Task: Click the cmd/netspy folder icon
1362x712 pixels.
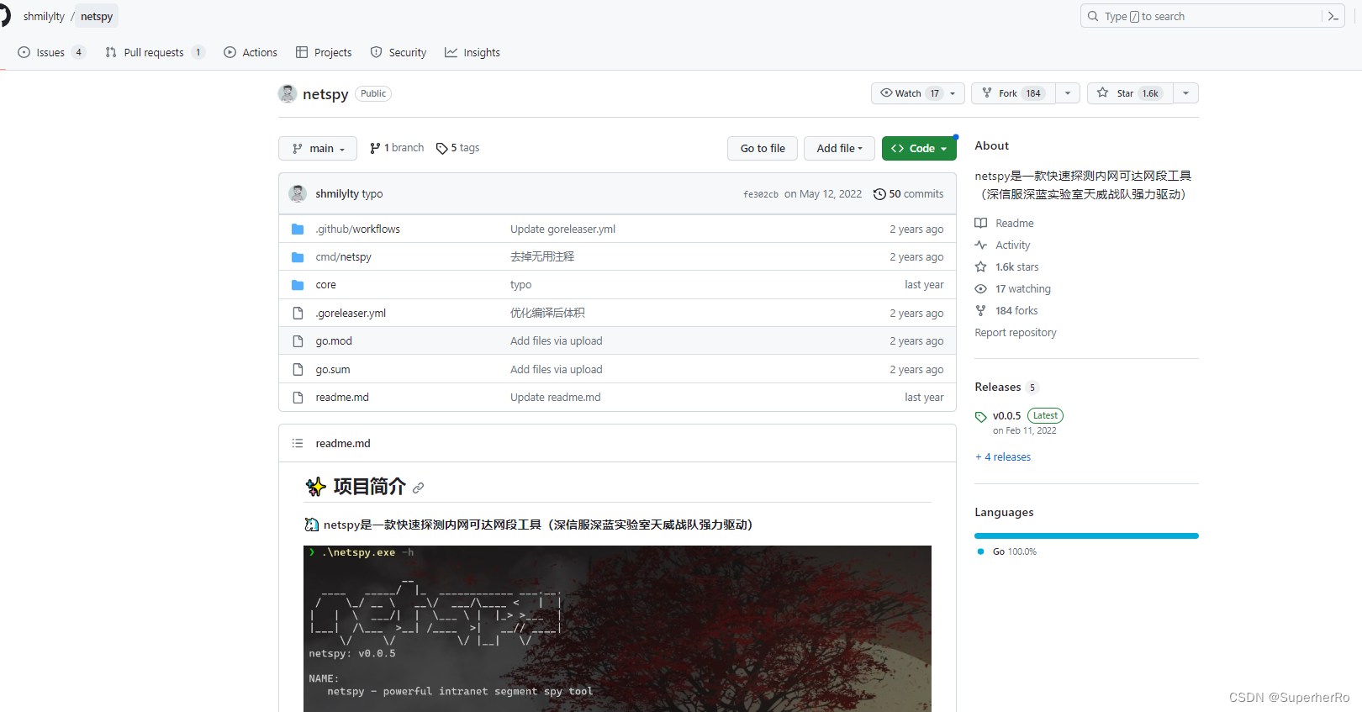Action: pos(298,257)
